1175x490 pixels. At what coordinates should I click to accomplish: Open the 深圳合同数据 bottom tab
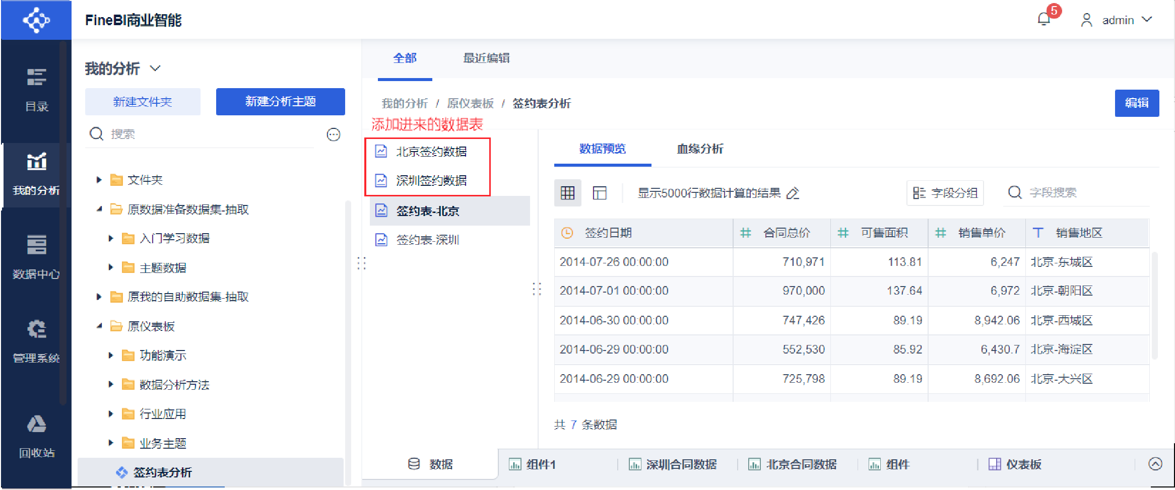pos(673,464)
